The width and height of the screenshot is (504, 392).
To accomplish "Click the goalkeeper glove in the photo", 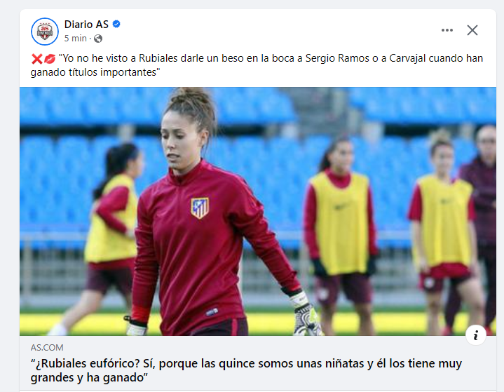I will point(306,315).
